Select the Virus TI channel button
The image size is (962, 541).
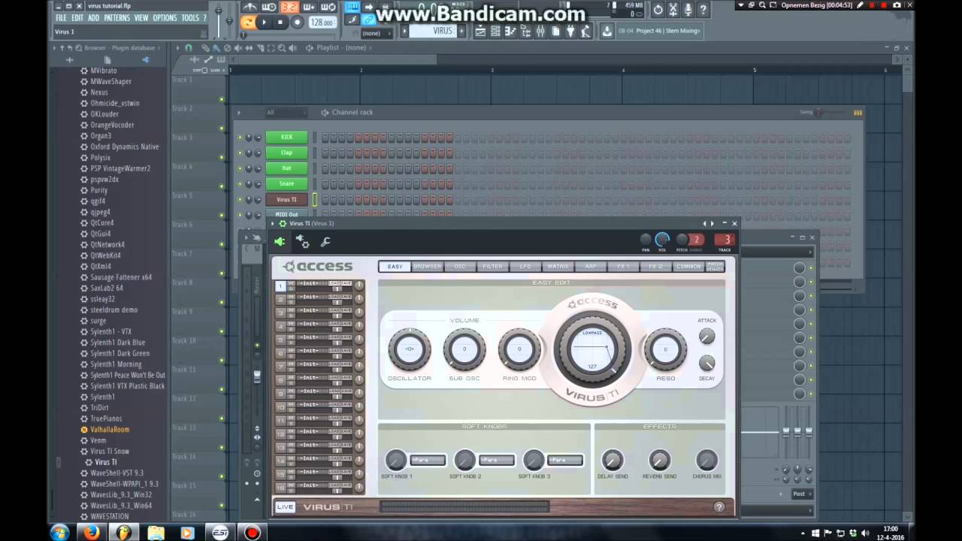(286, 200)
